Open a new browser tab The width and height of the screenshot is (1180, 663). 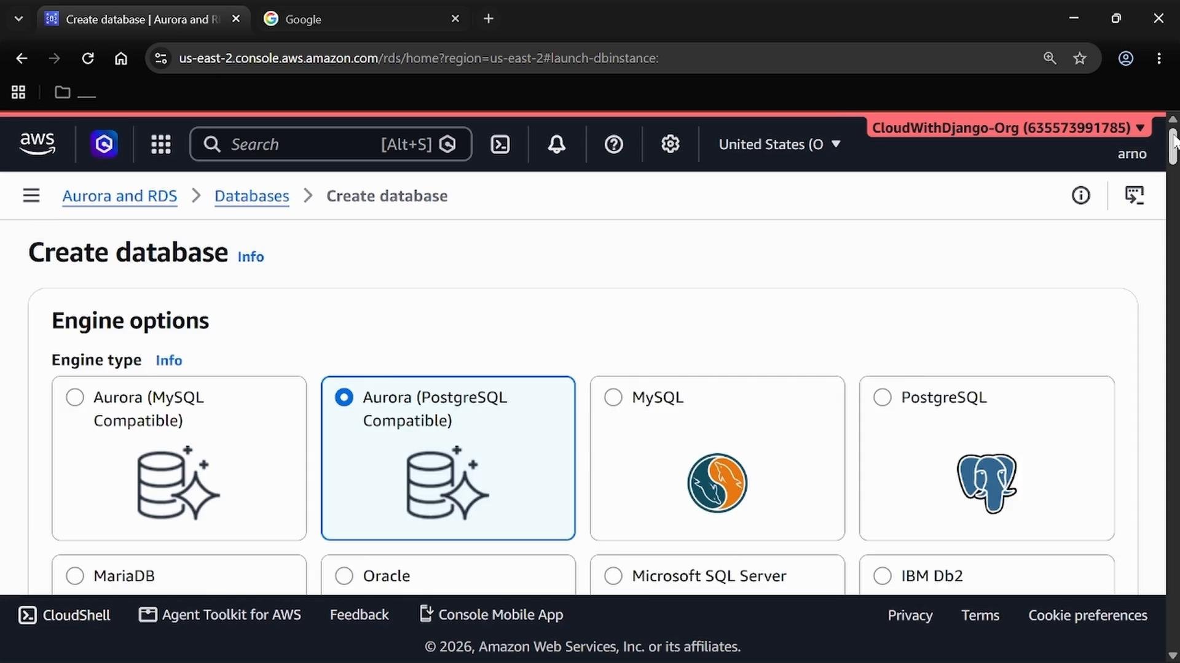point(489,18)
